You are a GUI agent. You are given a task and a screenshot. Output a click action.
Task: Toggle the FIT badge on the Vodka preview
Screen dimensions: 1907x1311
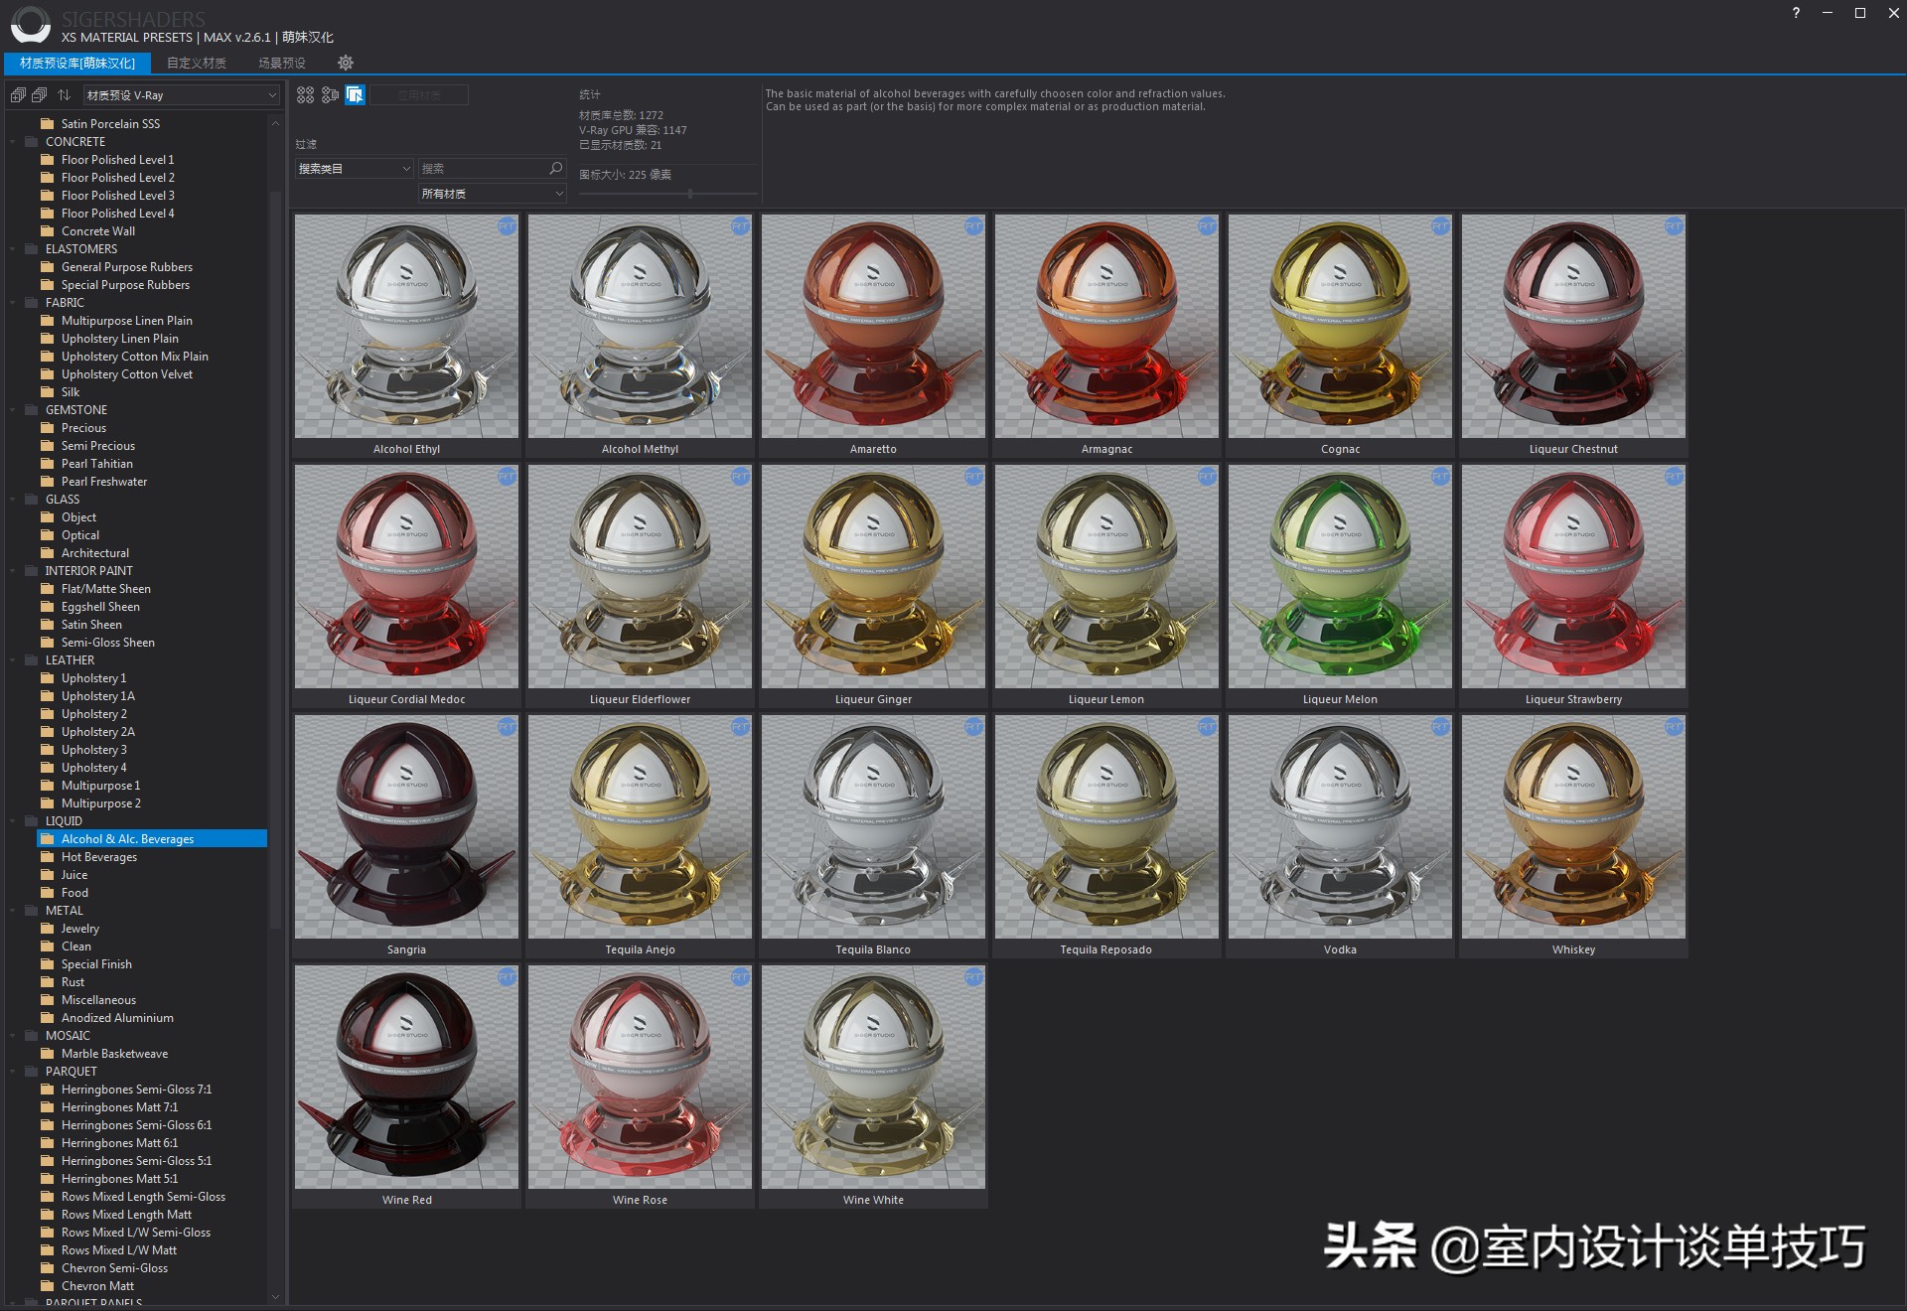(1439, 727)
